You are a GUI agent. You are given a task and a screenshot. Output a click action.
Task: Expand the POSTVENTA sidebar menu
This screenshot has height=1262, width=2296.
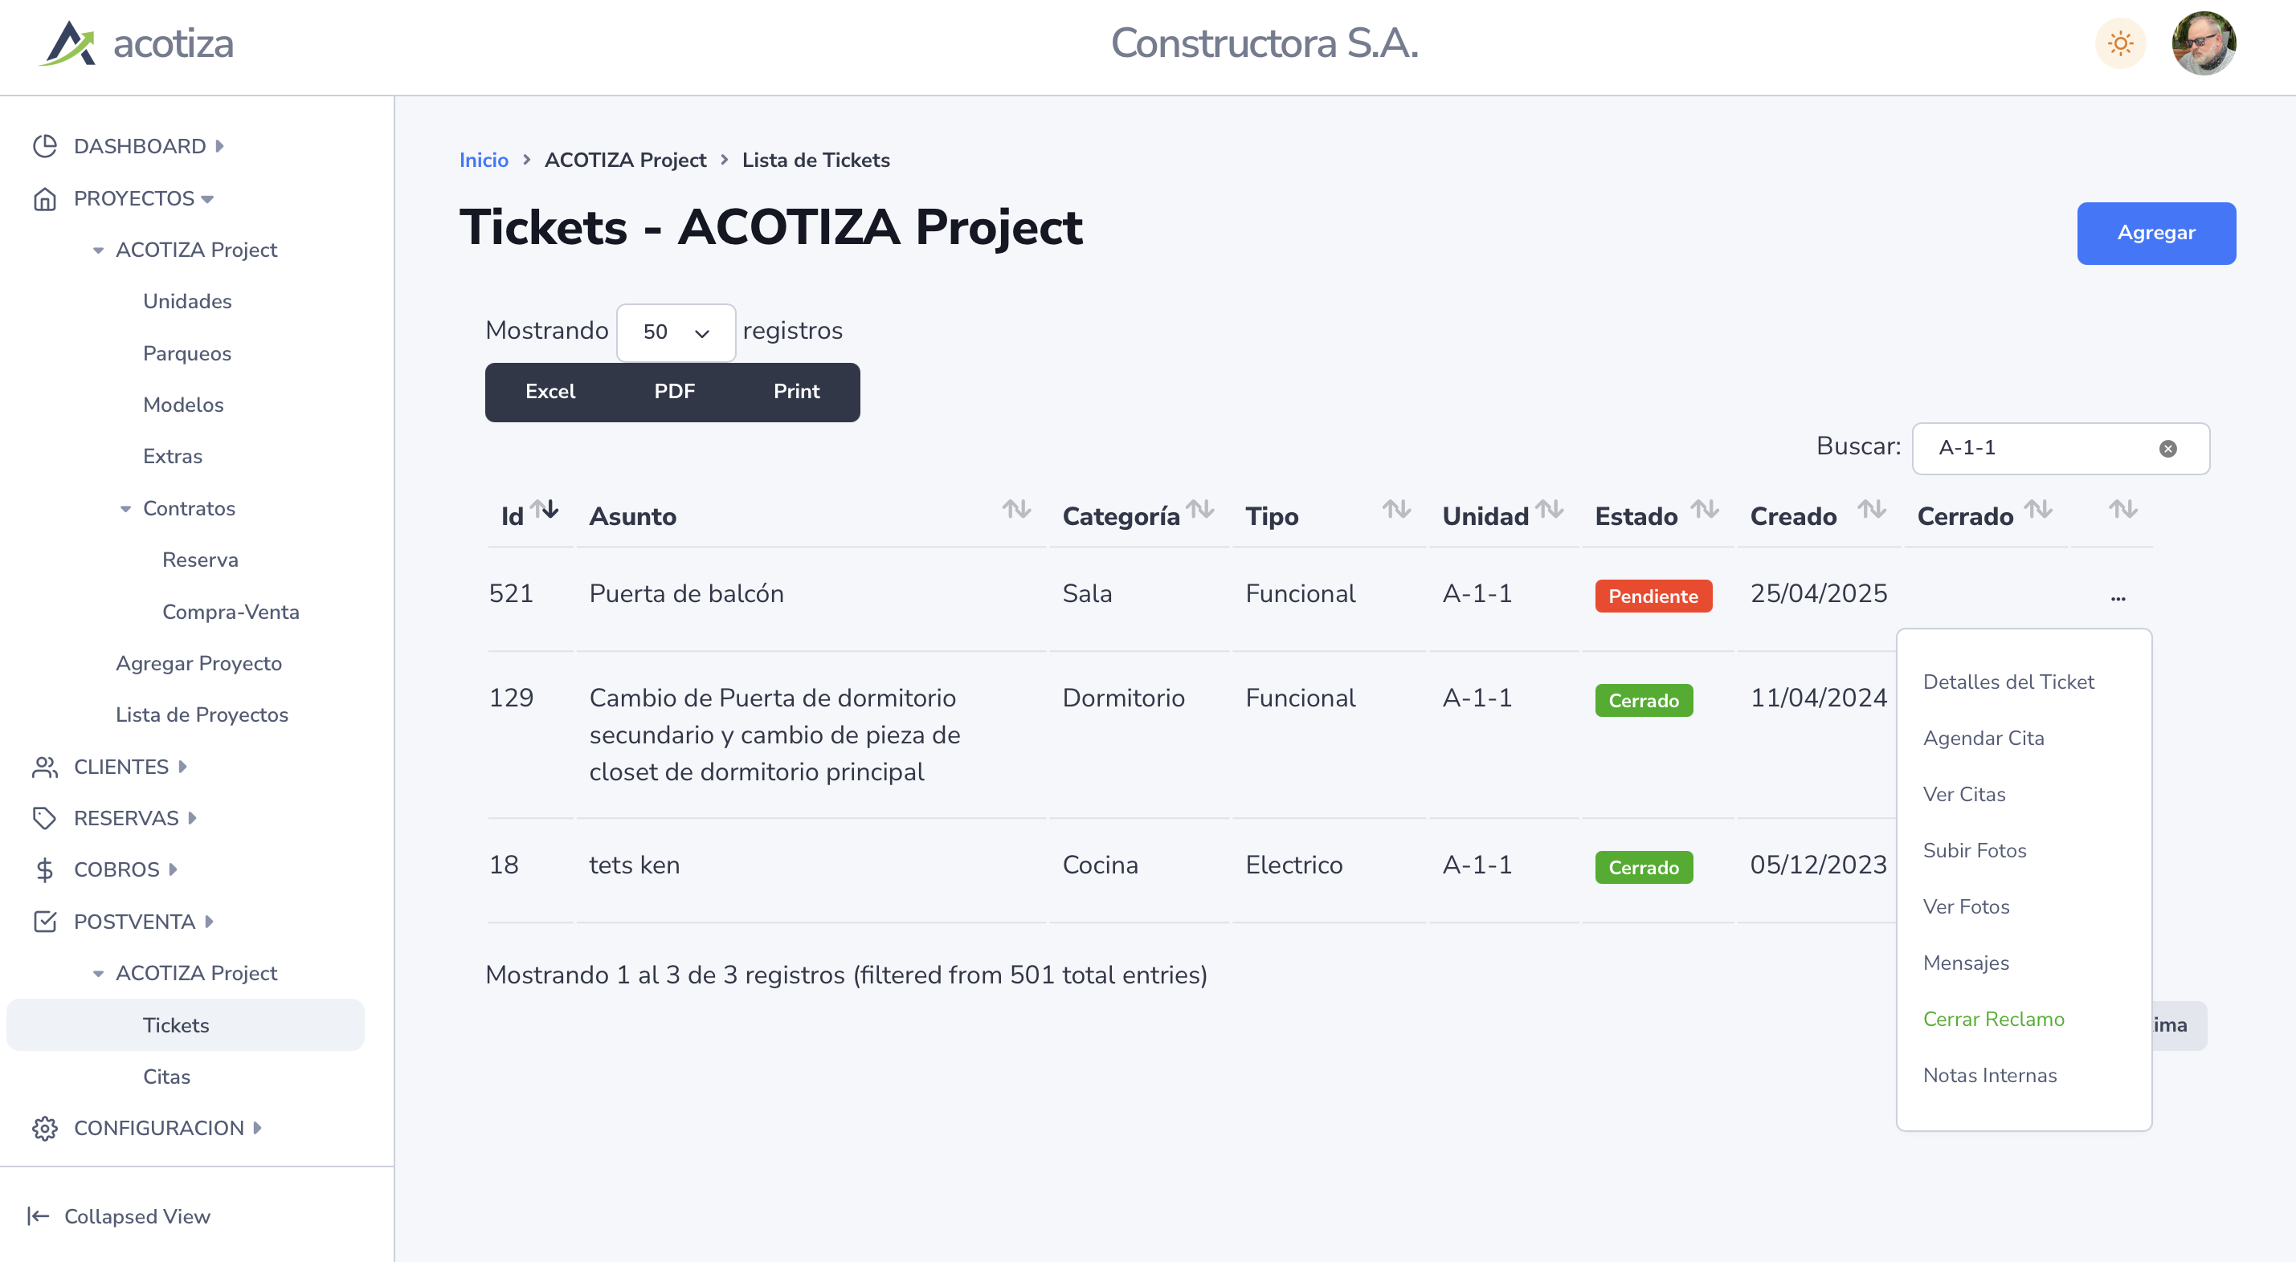133,922
